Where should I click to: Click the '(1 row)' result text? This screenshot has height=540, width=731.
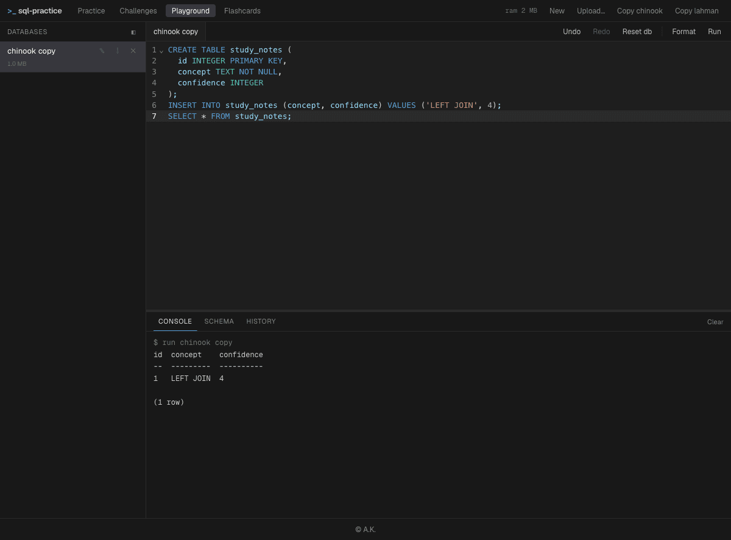[169, 402]
